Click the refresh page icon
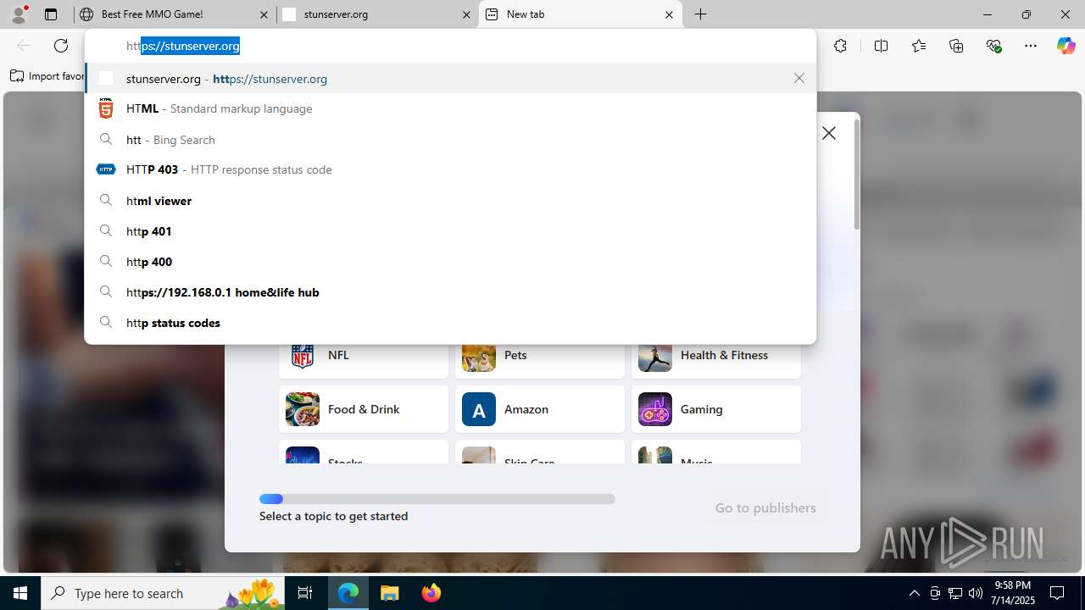This screenshot has width=1085, height=610. pos(61,46)
